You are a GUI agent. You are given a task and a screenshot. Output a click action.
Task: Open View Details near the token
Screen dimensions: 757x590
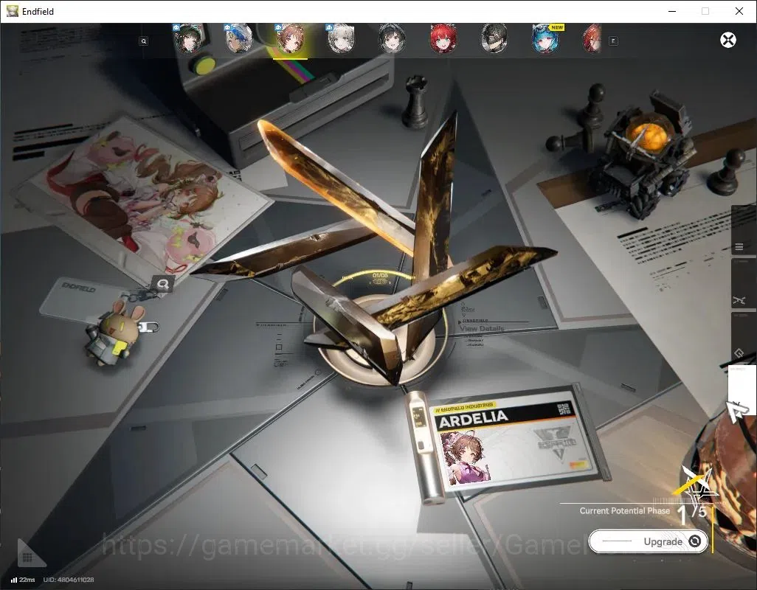[x=482, y=328]
